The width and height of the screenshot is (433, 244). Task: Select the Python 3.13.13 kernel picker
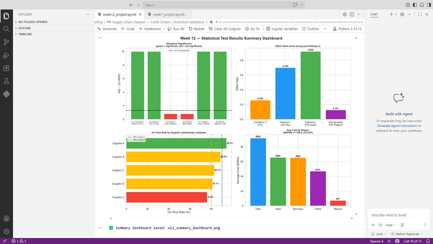[347, 29]
